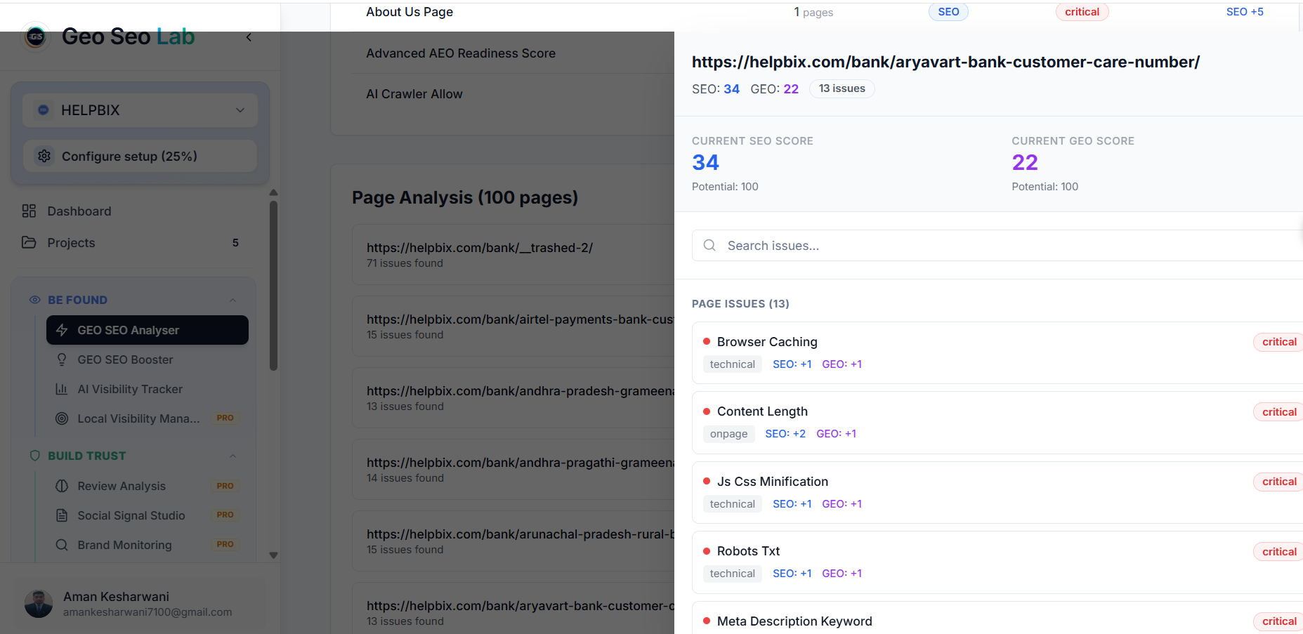
Task: Click the document icon of Social Signal Studio
Action: tap(62, 515)
